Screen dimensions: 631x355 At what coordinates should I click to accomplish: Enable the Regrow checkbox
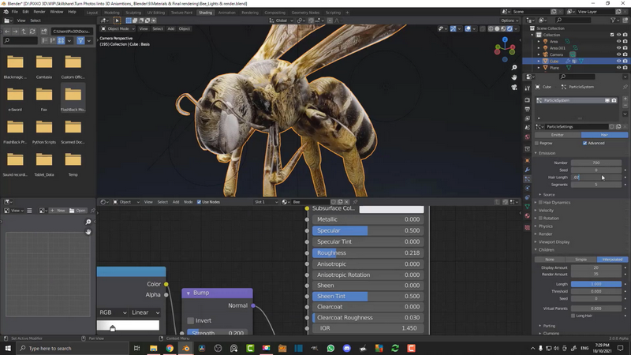click(x=537, y=144)
